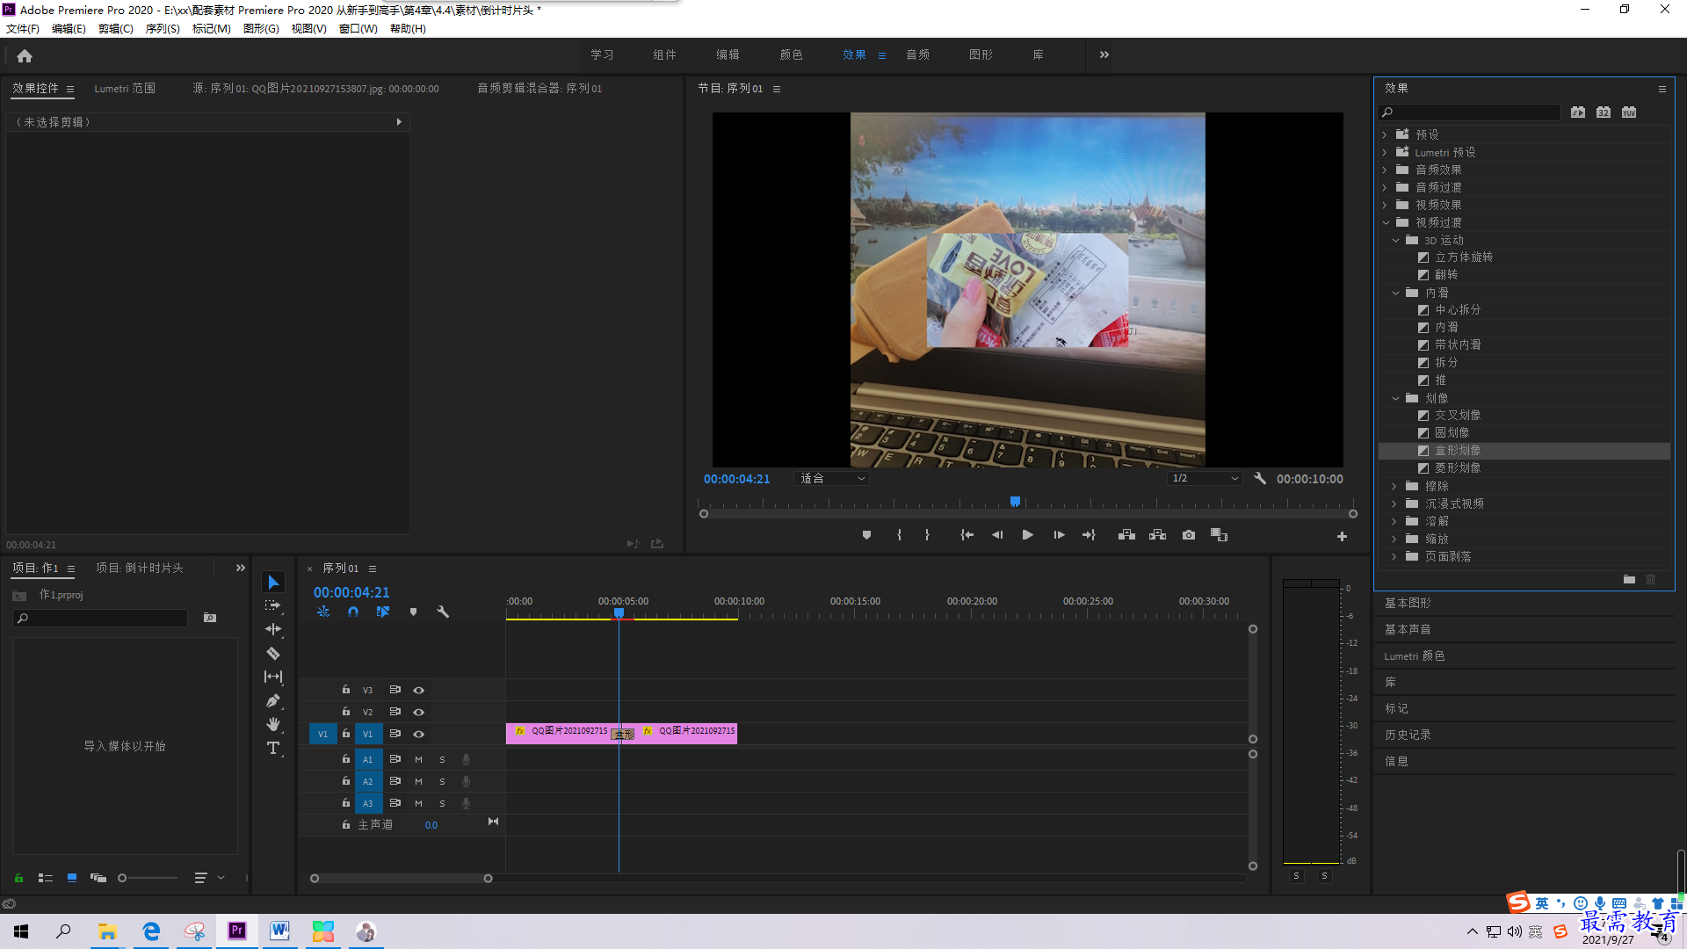The height and width of the screenshot is (949, 1687).
Task: Select the Pen tool
Action: [273, 700]
